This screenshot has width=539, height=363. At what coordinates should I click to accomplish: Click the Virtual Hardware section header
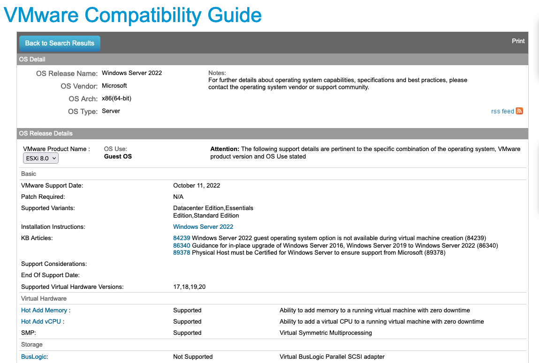click(x=44, y=298)
